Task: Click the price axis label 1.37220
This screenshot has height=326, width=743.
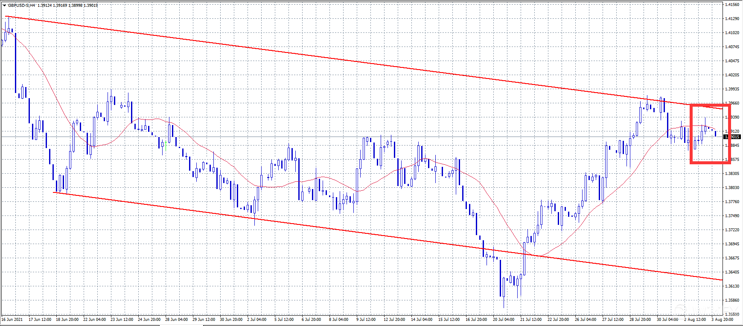Action: coord(732,230)
